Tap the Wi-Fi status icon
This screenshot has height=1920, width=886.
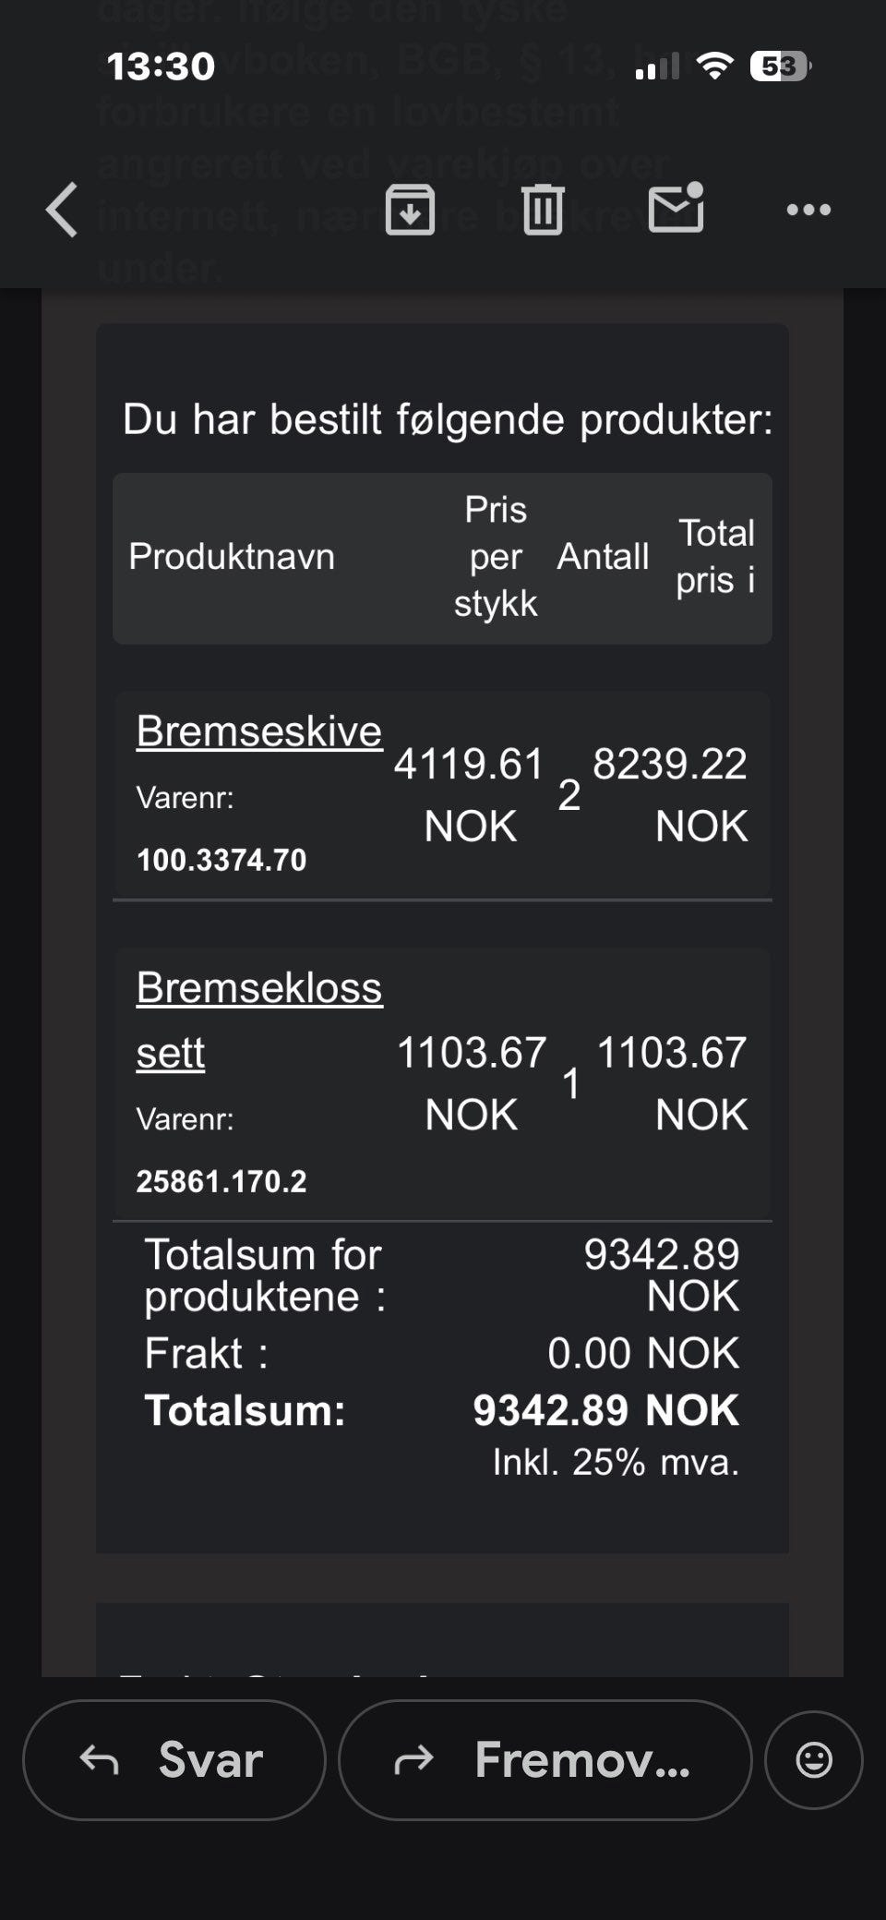(713, 66)
